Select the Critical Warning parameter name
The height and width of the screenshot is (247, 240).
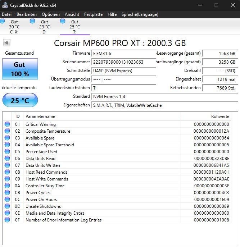click(41, 124)
